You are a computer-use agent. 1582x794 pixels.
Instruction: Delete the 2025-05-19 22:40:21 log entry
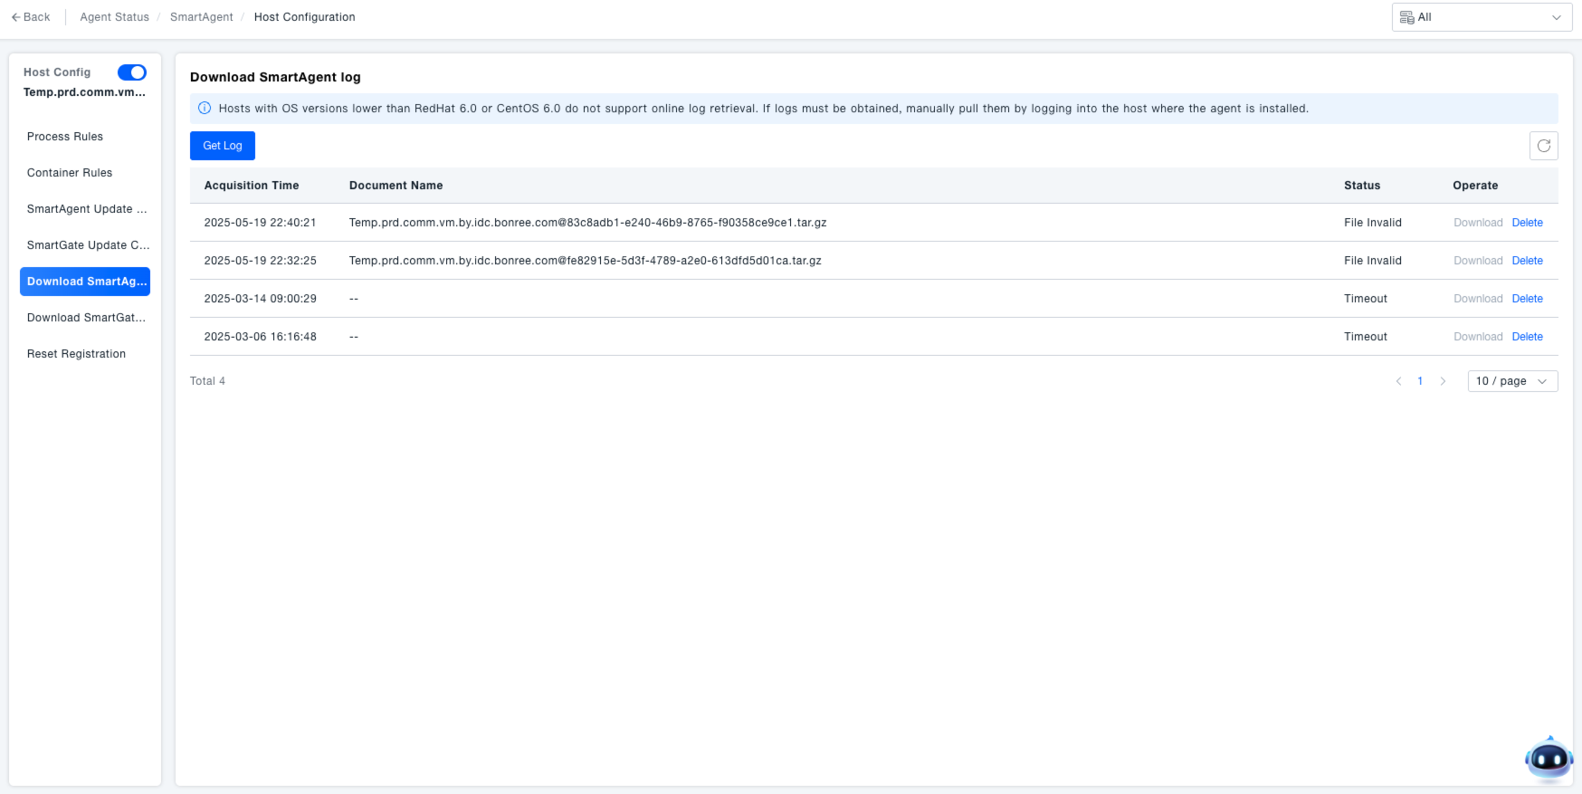(x=1527, y=223)
